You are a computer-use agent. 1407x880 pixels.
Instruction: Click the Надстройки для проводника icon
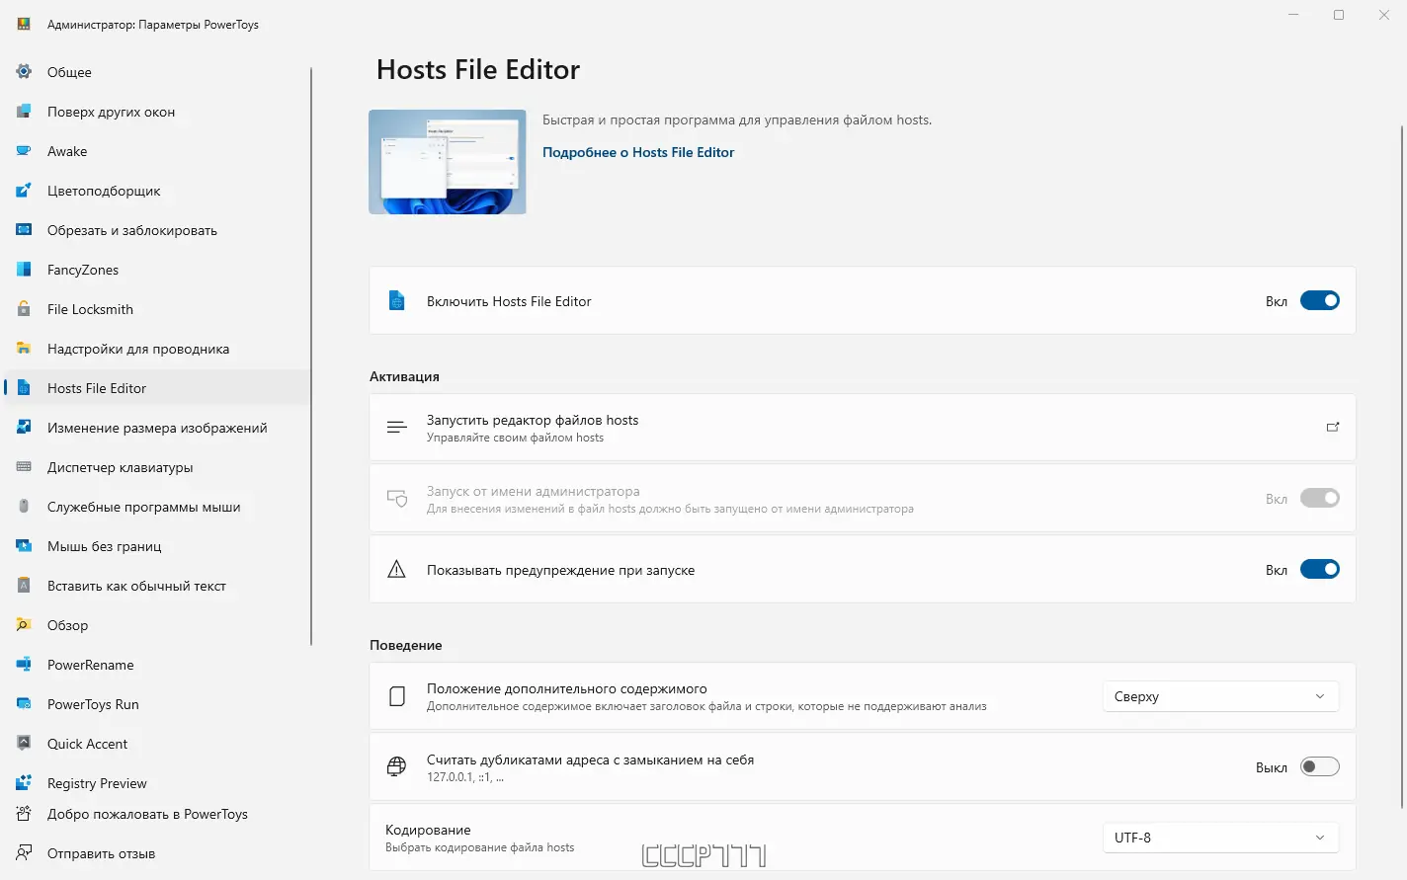pos(24,348)
